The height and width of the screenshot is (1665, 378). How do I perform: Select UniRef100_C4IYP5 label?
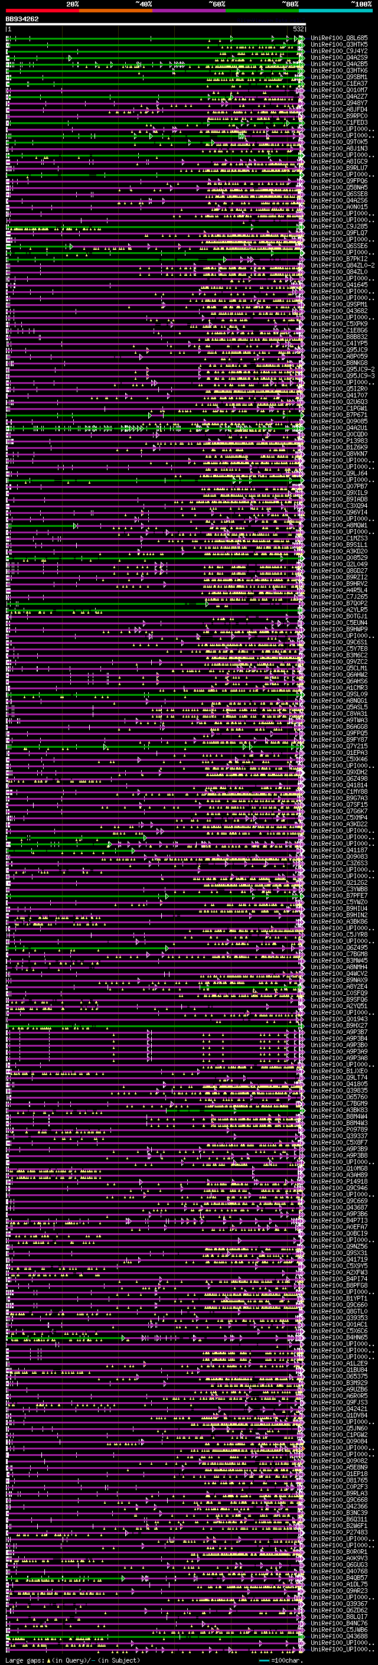(x=339, y=343)
